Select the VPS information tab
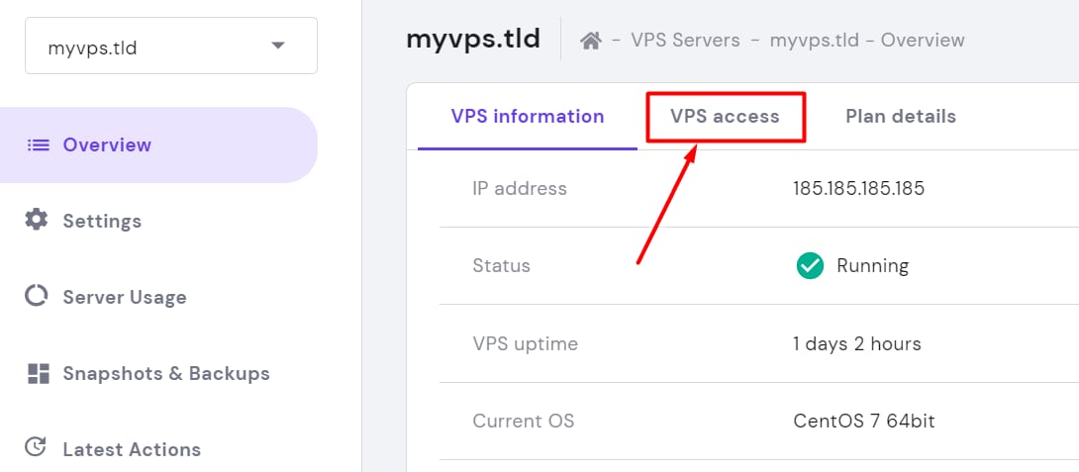 (527, 117)
